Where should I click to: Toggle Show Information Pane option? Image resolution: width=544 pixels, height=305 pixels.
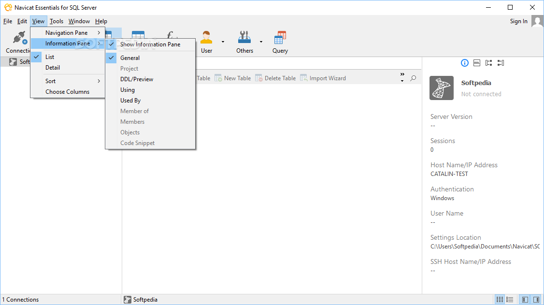[150, 44]
